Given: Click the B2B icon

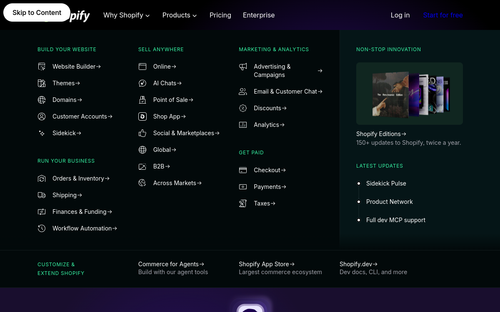Looking at the screenshot, I should tap(142, 166).
